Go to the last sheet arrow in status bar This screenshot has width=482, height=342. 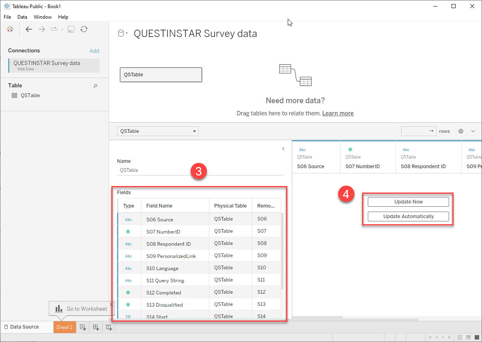coord(449,338)
